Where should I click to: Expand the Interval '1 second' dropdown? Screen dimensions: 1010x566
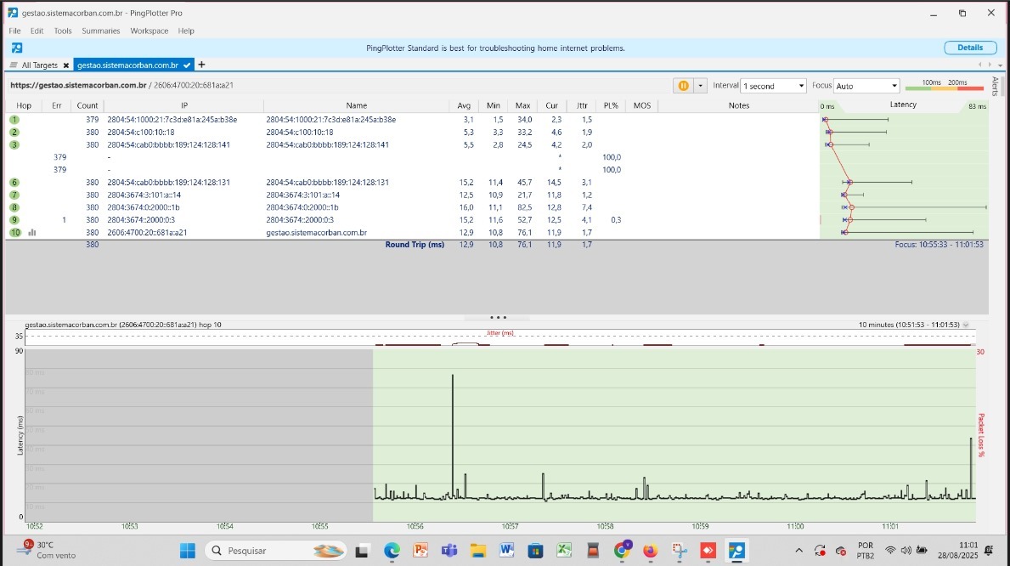click(x=800, y=86)
